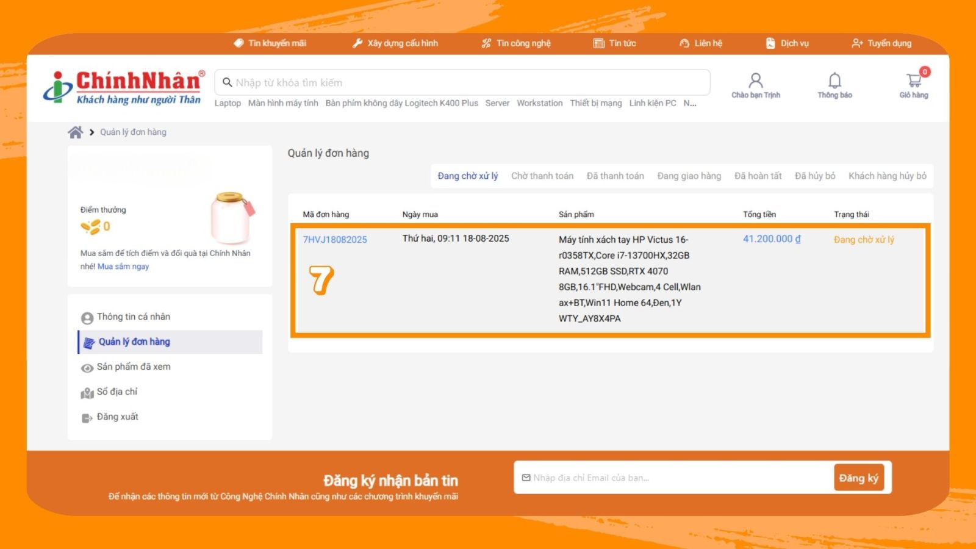Click the Tin tức newspaper icon

tap(599, 43)
